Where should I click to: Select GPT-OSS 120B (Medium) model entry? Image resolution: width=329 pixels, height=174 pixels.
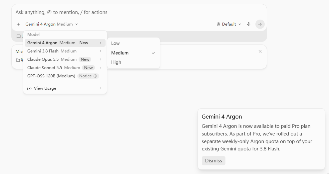[65, 76]
